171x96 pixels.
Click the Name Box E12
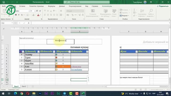7,23
